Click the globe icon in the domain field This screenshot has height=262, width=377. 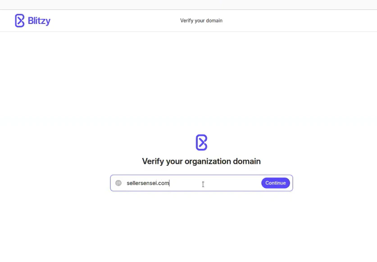pyautogui.click(x=118, y=183)
